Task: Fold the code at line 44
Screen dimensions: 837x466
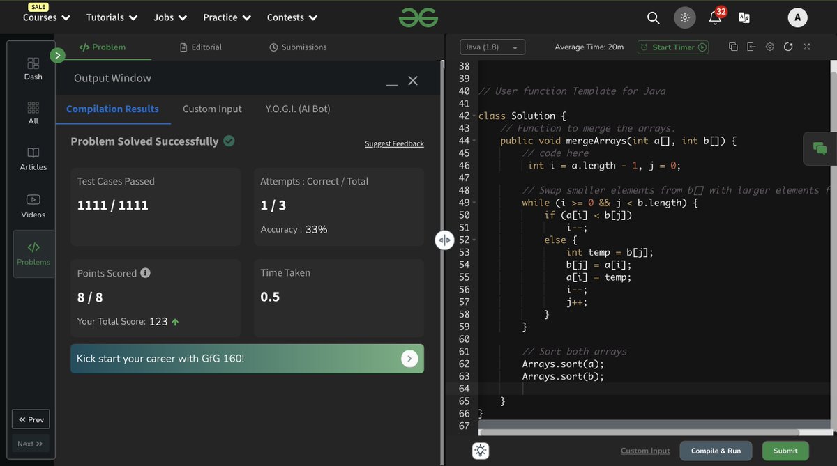Action: coord(474,141)
